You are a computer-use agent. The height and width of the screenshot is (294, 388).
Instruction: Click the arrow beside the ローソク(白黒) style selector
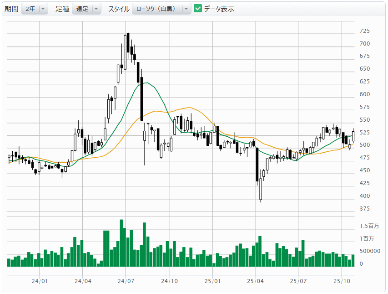pyautogui.click(x=186, y=9)
